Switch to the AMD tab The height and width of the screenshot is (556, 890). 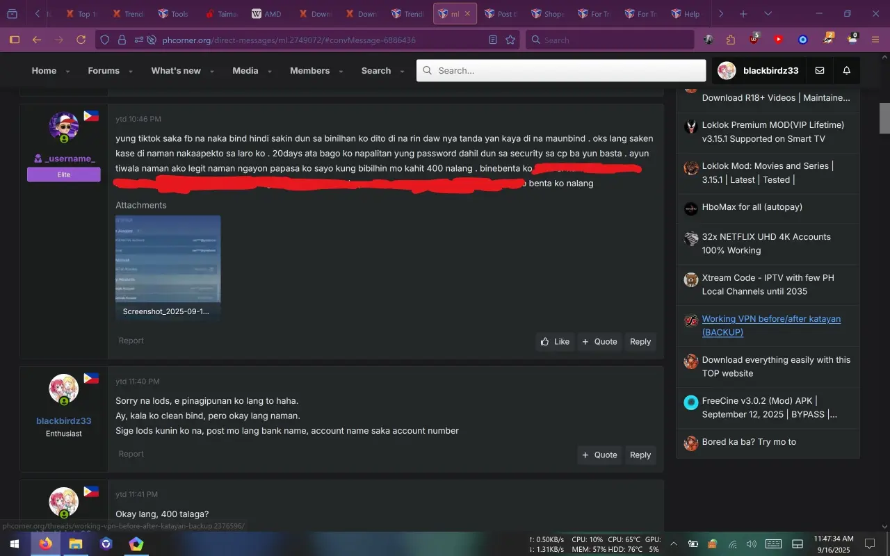point(267,14)
